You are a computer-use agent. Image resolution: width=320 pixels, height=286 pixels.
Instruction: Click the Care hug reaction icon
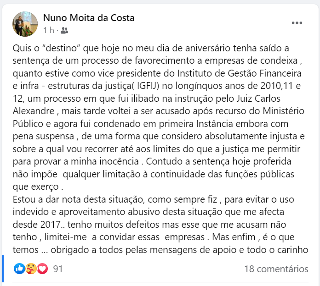click(x=31, y=269)
